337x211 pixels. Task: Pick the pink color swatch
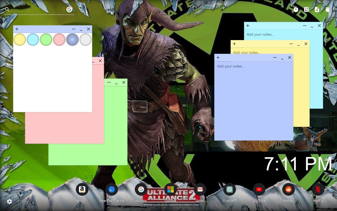pyautogui.click(x=59, y=40)
